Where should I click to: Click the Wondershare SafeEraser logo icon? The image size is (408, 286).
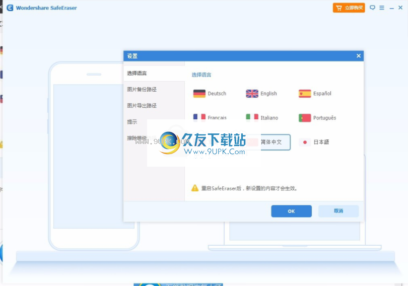(10, 8)
